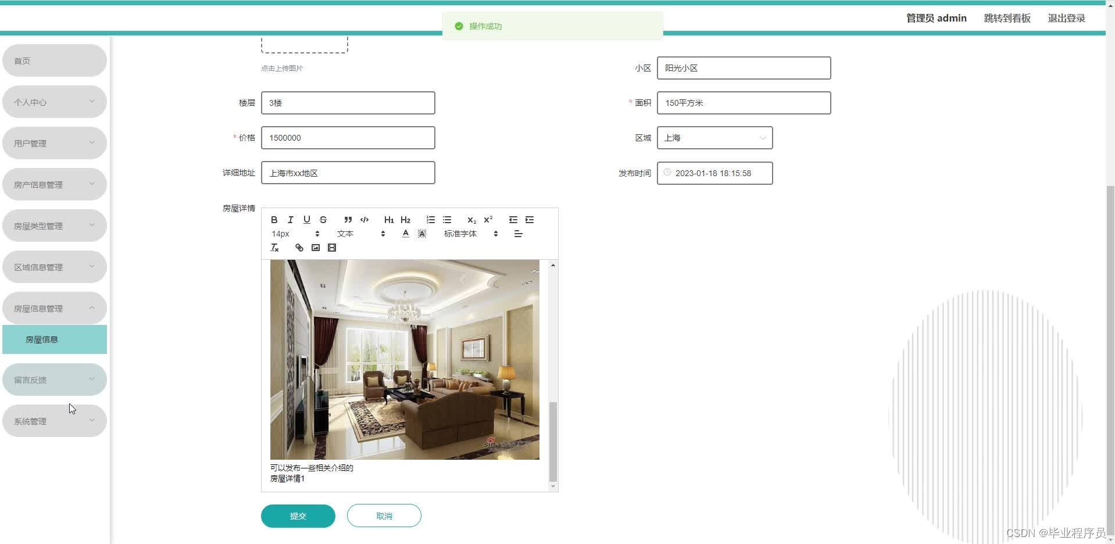This screenshot has height=544, width=1115.
Task: Go to 首页 in the sidebar
Action: pyautogui.click(x=55, y=60)
